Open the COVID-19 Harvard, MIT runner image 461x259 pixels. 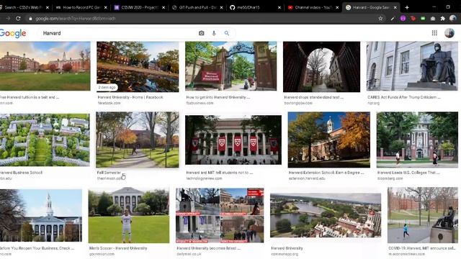[x=423, y=215]
